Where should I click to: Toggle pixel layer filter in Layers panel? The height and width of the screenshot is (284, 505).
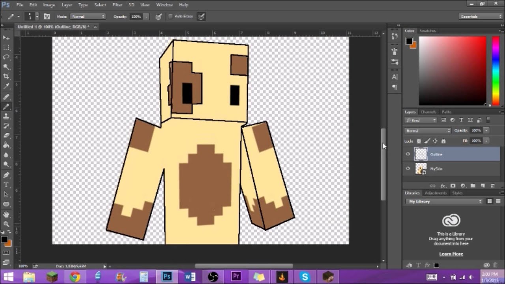coord(443,120)
